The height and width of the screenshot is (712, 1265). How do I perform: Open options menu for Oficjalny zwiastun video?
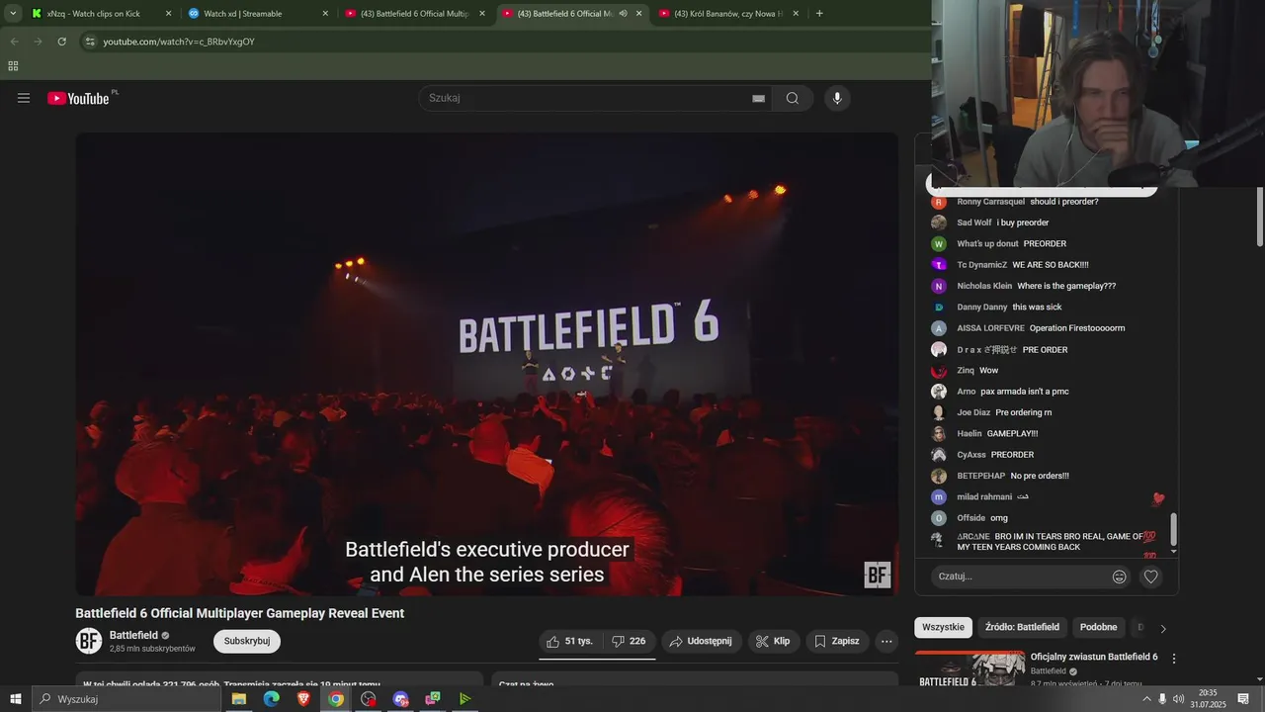[x=1174, y=658]
